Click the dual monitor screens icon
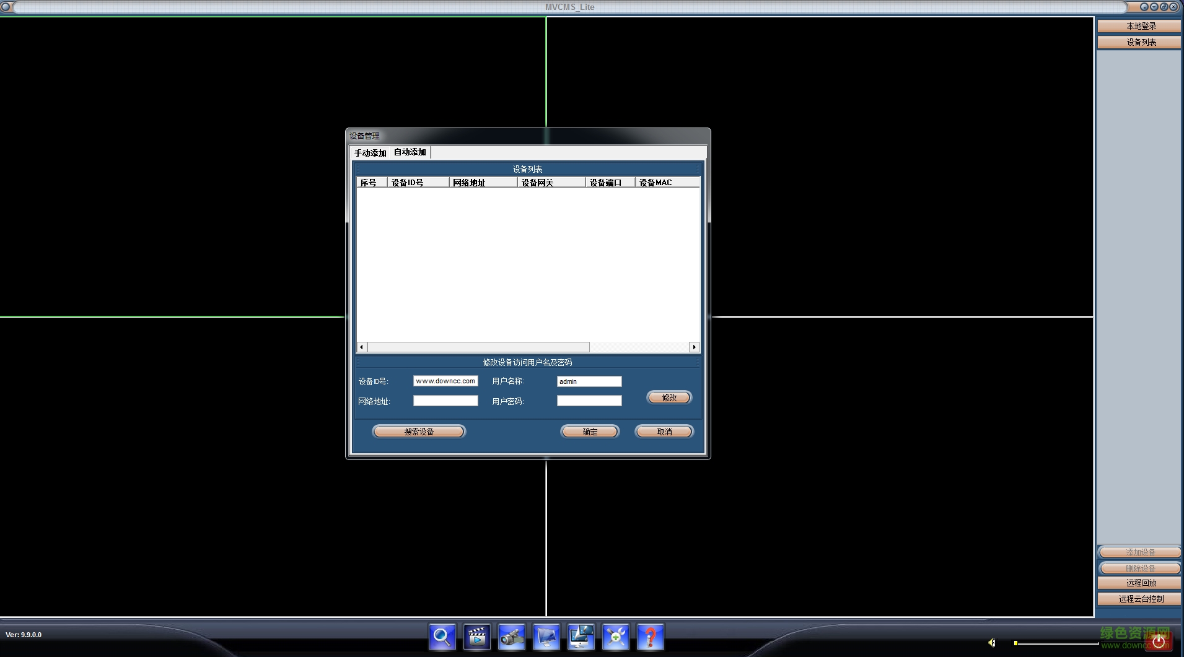1184x657 pixels. pos(581,637)
